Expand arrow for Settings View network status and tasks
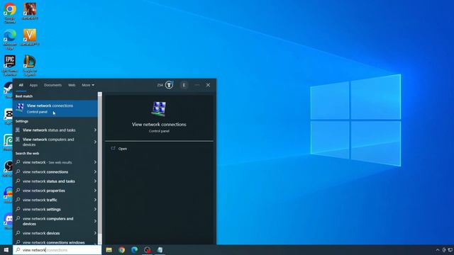This screenshot has height=255, width=454. click(x=95, y=130)
